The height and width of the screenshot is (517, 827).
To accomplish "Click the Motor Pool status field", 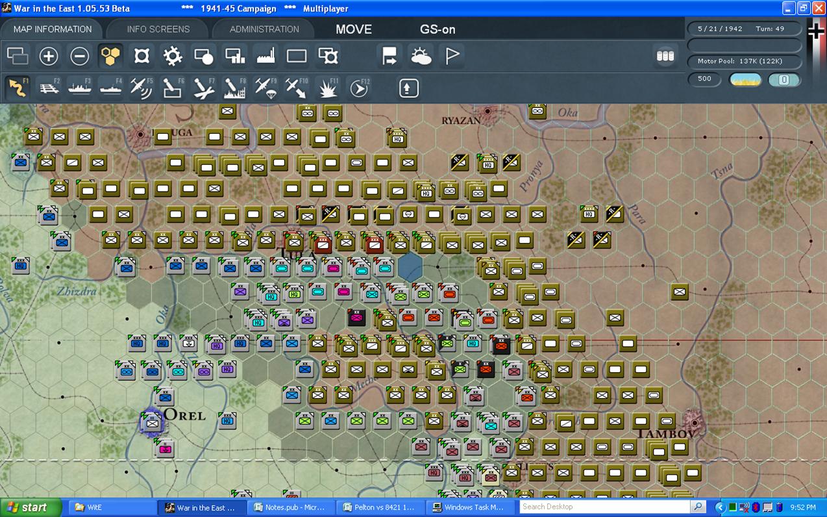I will [x=744, y=61].
